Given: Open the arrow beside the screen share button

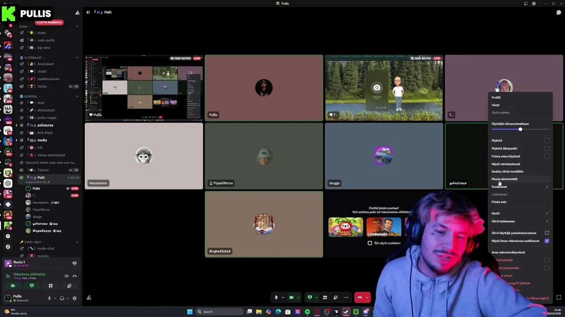Looking at the screenshot, I should pos(316,298).
